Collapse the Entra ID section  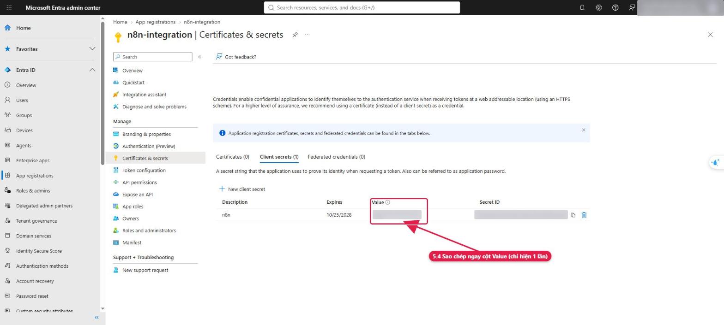click(x=92, y=70)
